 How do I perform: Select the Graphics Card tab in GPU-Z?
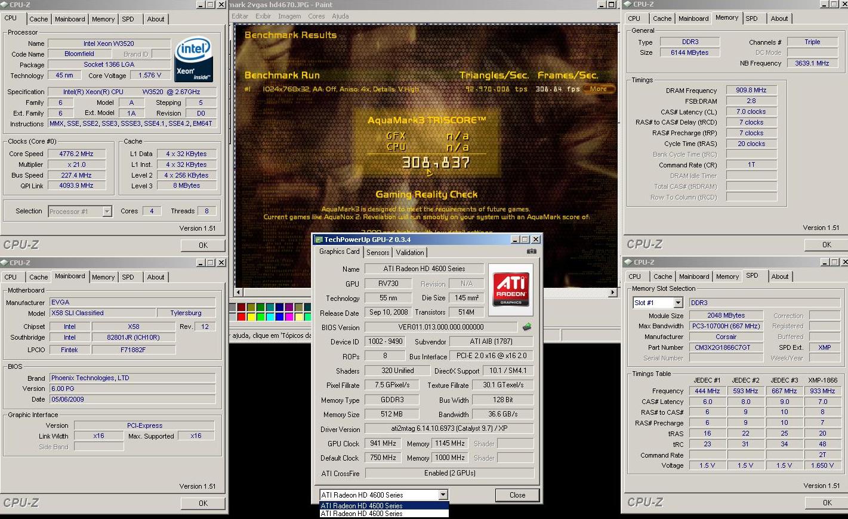point(339,251)
